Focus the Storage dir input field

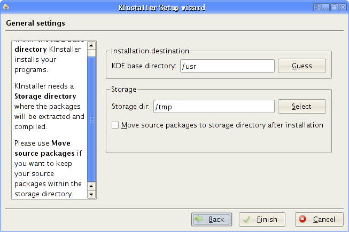tap(214, 106)
